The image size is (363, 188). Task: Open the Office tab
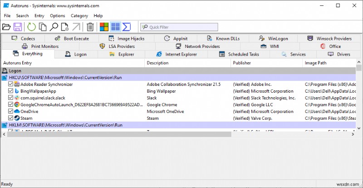coord(331,46)
